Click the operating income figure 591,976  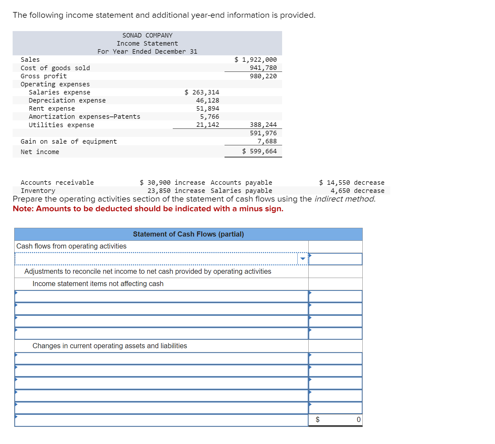click(x=263, y=133)
